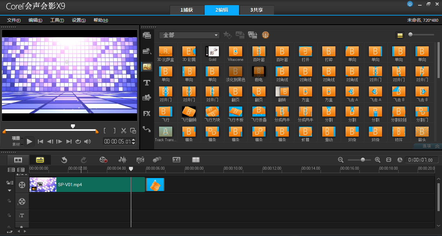
Task: Open the Path (motion) library icon
Action: coord(147,129)
